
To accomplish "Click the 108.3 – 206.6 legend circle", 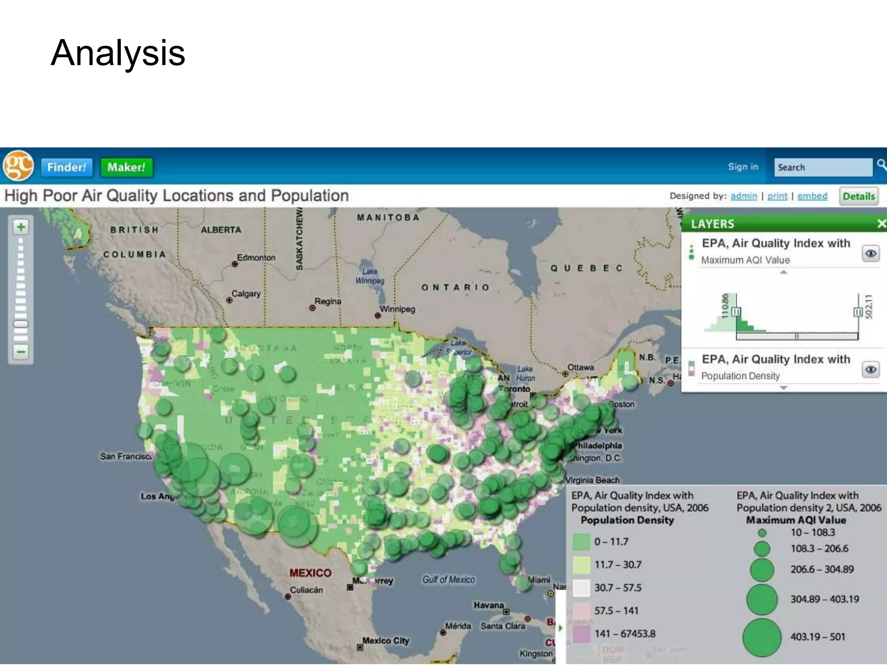I will 762,549.
